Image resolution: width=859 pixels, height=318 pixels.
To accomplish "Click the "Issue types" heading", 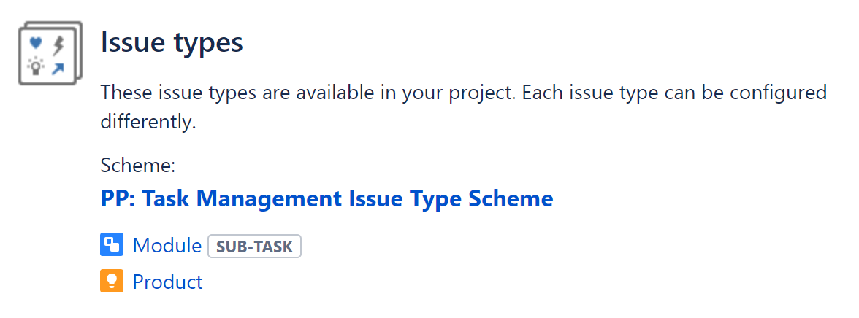I will tap(172, 42).
